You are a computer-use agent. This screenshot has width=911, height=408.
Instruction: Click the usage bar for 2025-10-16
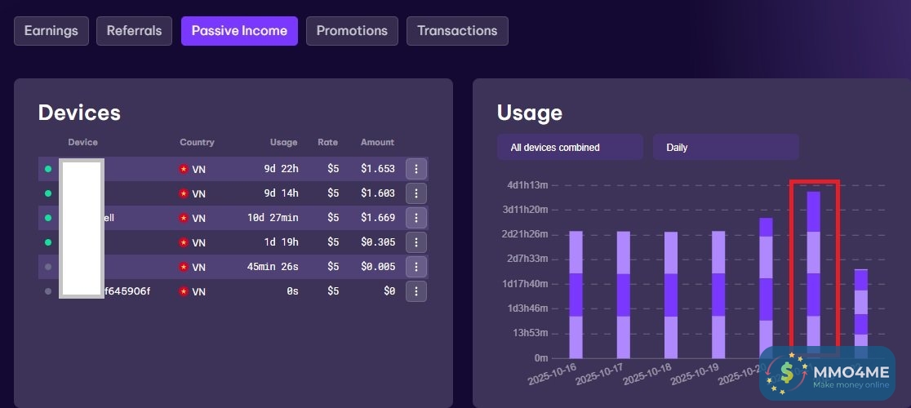pyautogui.click(x=576, y=295)
